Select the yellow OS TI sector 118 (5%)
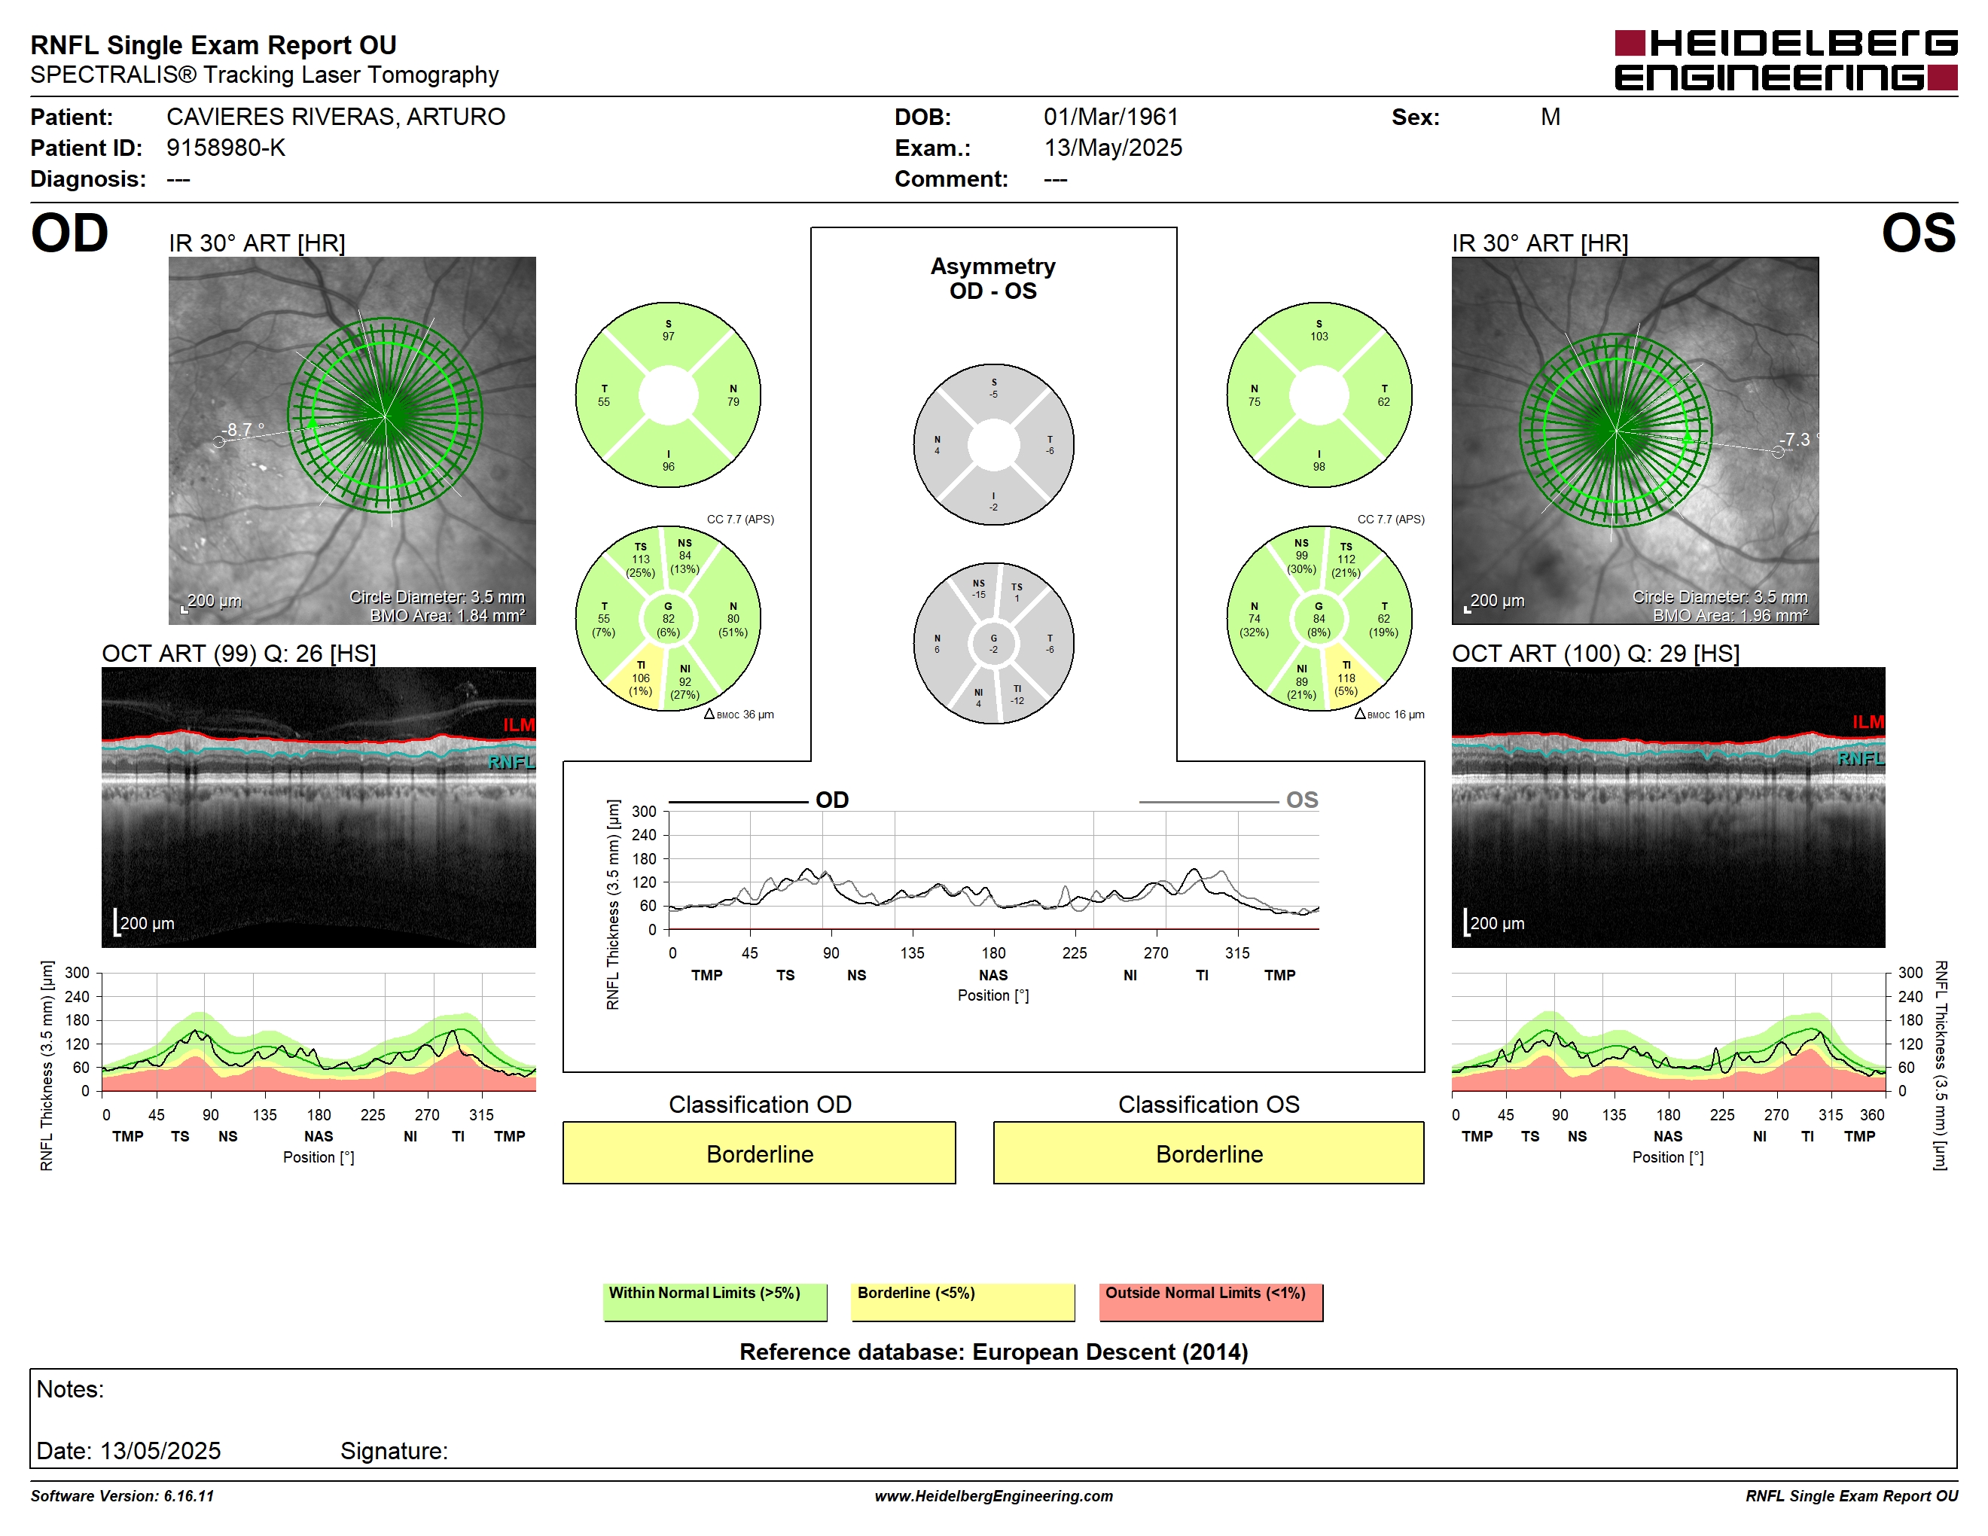This screenshot has width=1988, height=1536. pos(1346,681)
